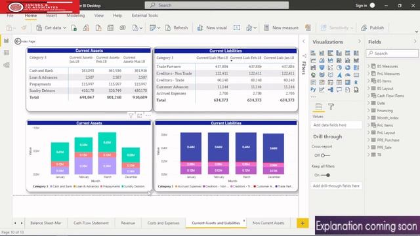Open the Modeling ribbon tab
The image size is (420, 236).
(x=75, y=16)
